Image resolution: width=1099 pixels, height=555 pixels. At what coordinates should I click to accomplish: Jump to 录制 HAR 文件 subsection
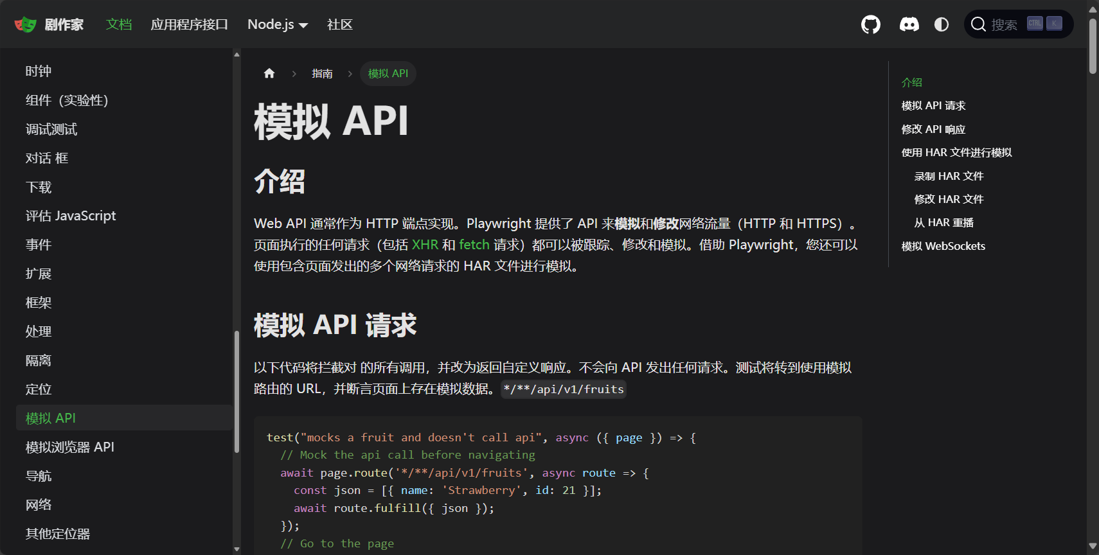click(x=949, y=176)
